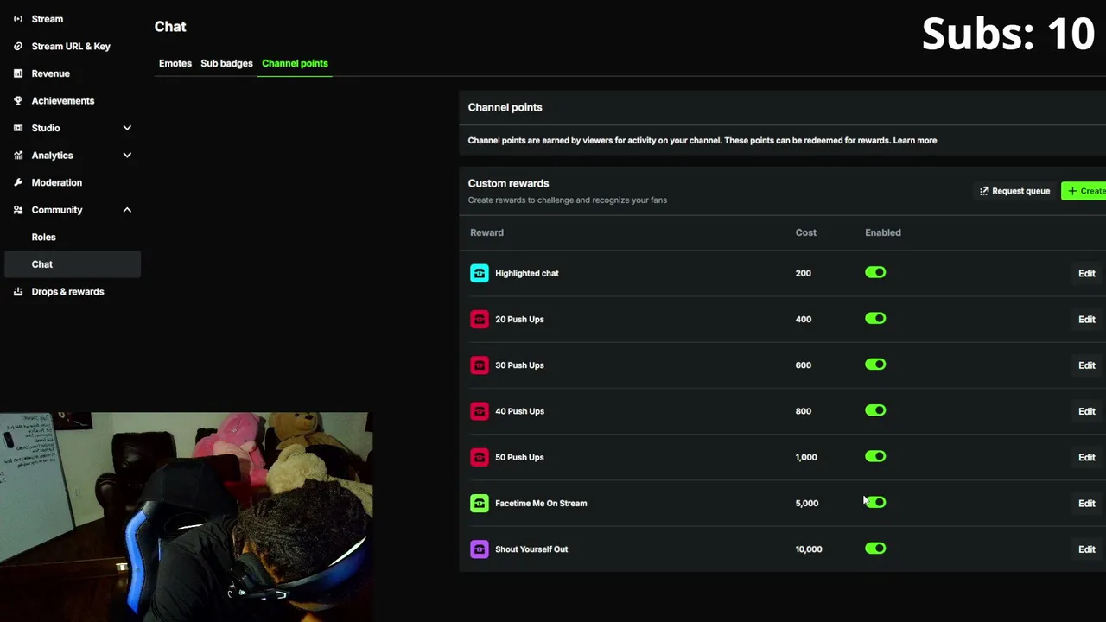This screenshot has width=1106, height=622.
Task: Click the Facetime Me On Stream icon
Action: point(480,503)
